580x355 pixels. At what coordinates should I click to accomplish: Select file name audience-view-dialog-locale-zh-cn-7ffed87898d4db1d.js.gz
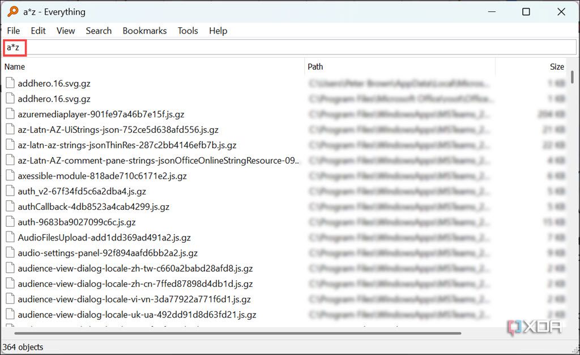click(x=135, y=284)
